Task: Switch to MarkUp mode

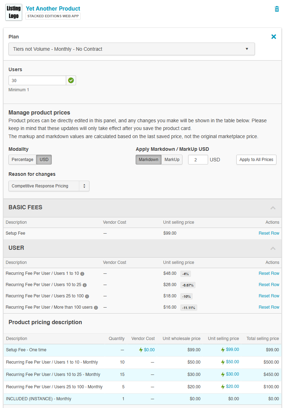Action: coord(172,160)
